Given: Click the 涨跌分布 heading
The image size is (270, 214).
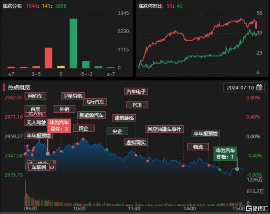Looking at the screenshot, I should pyautogui.click(x=12, y=6).
